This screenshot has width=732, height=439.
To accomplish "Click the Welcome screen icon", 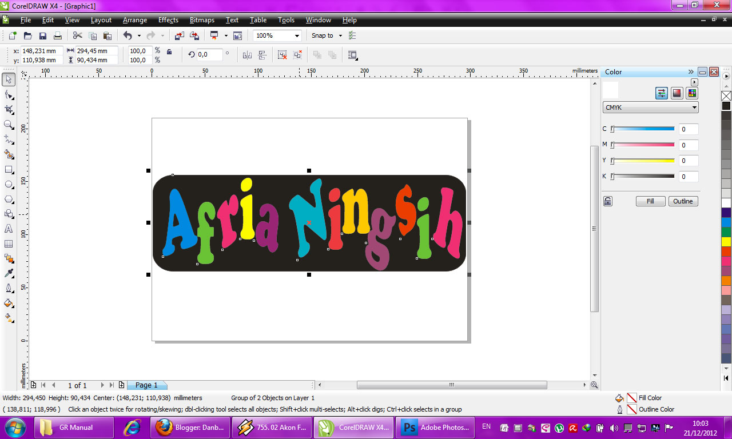I will [238, 35].
